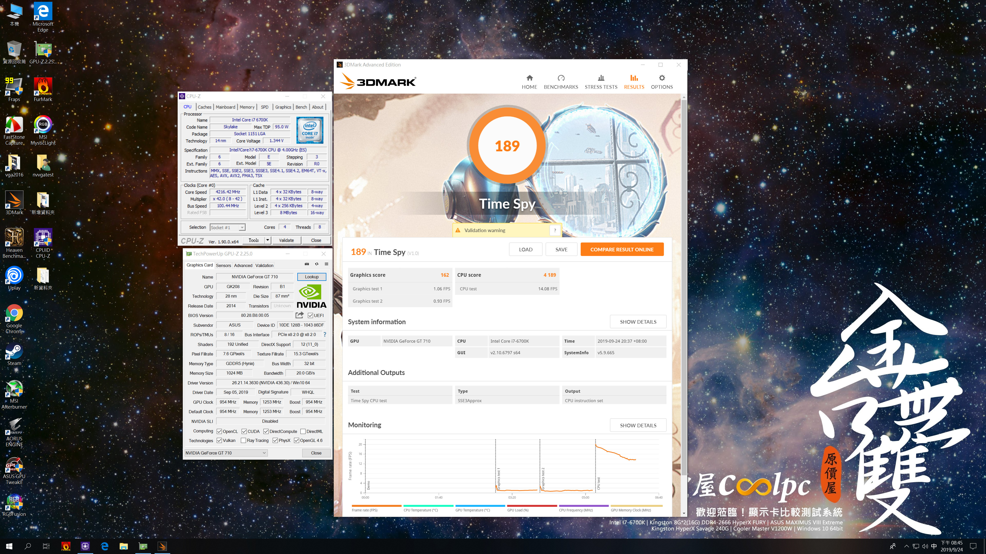Open the Steam desktop icon

click(x=14, y=354)
